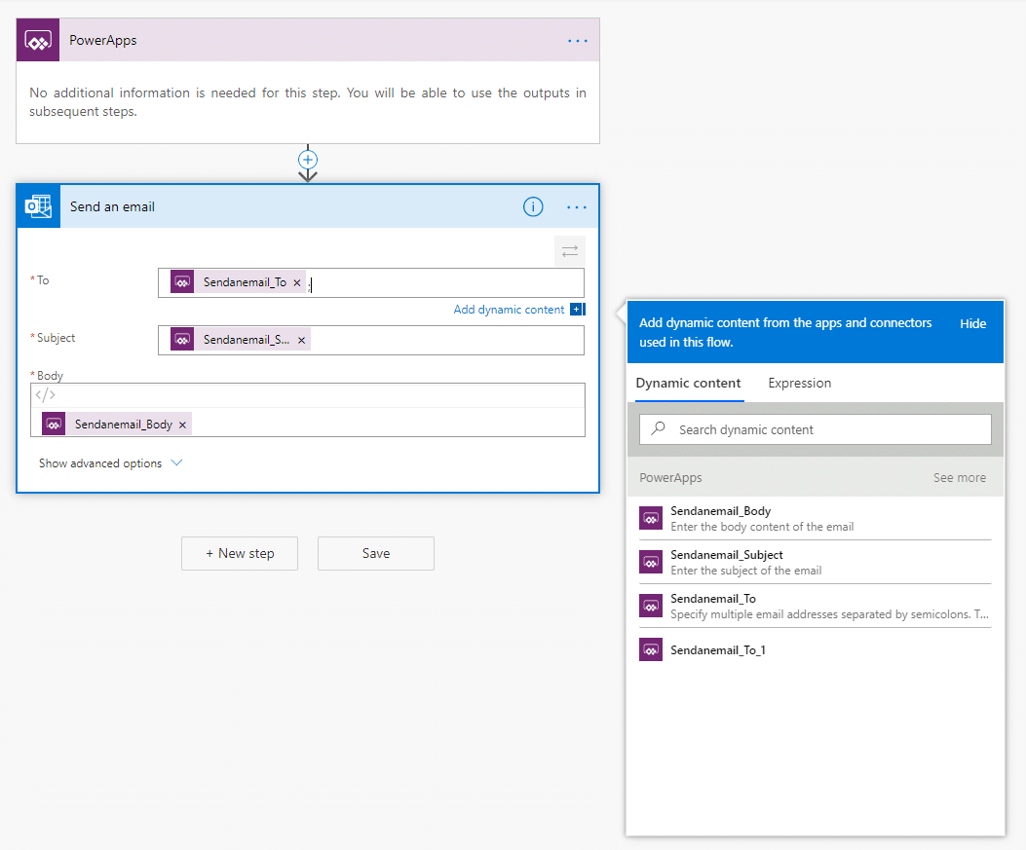The image size is (1026, 850).
Task: Click See more for PowerApps content
Action: point(960,478)
